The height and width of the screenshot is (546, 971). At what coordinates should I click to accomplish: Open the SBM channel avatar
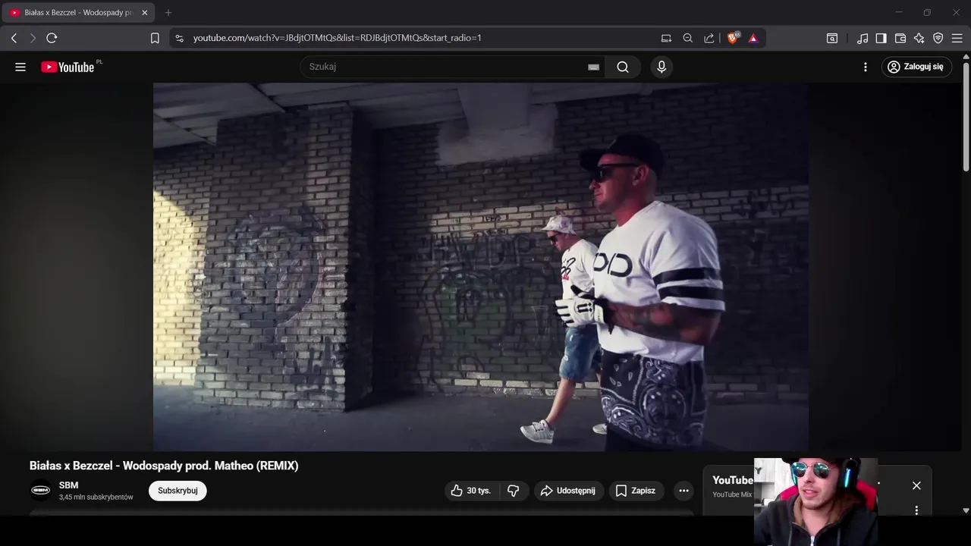click(41, 491)
